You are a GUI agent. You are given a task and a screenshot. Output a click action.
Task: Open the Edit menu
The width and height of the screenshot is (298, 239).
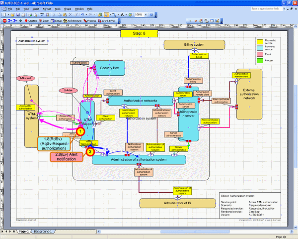click(x=18, y=9)
